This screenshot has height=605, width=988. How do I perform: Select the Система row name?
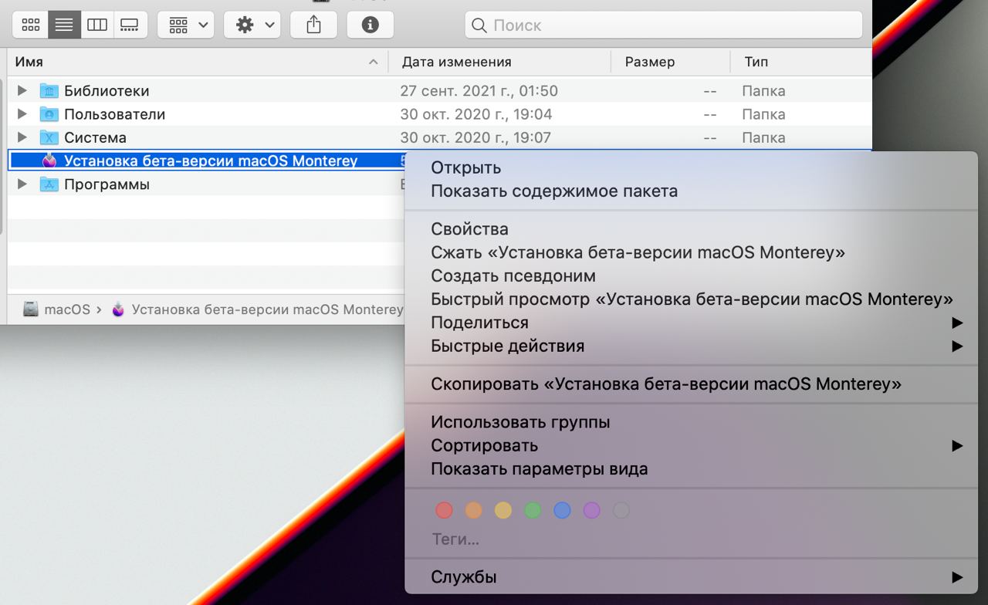pos(95,137)
